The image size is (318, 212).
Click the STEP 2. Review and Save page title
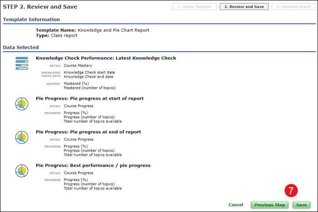tap(40, 7)
